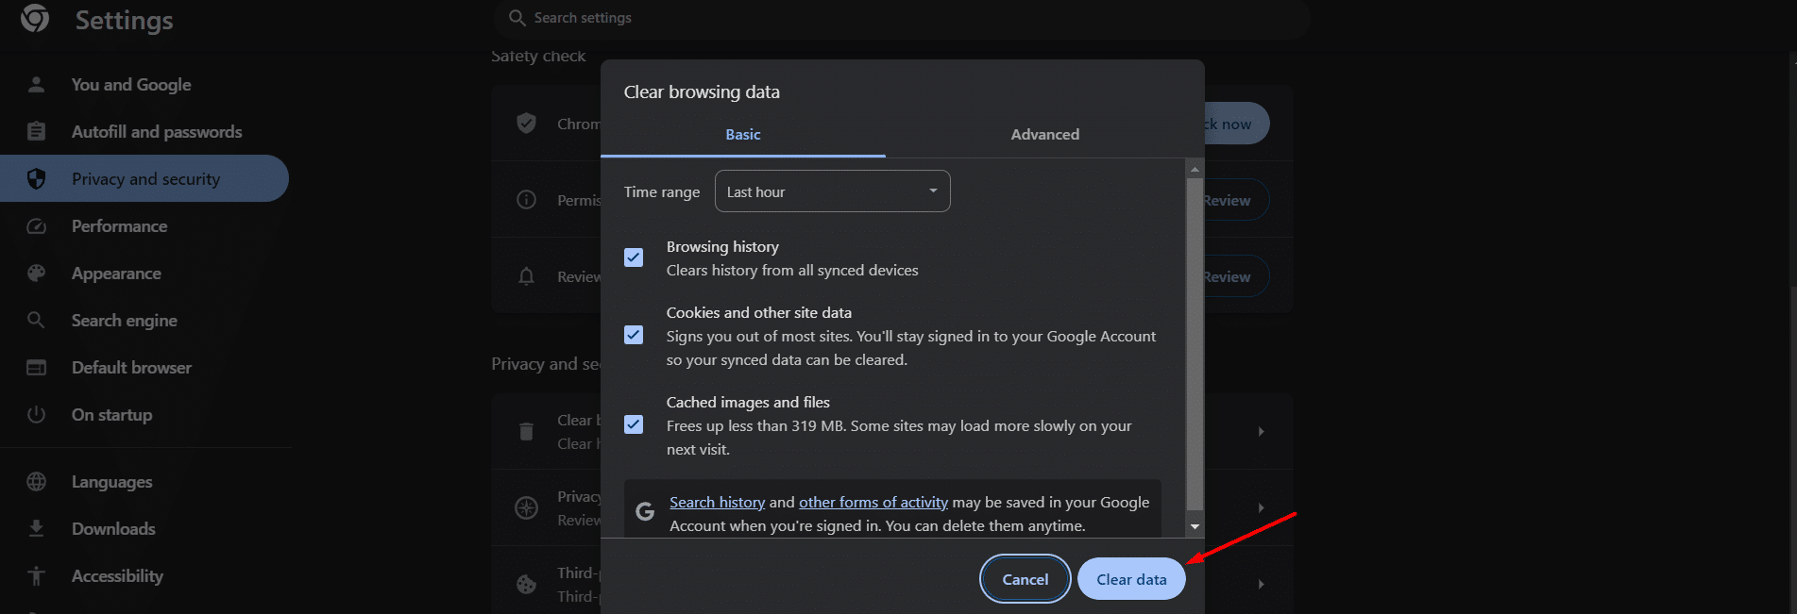
Task: Click the Clear data button
Action: click(x=1131, y=579)
